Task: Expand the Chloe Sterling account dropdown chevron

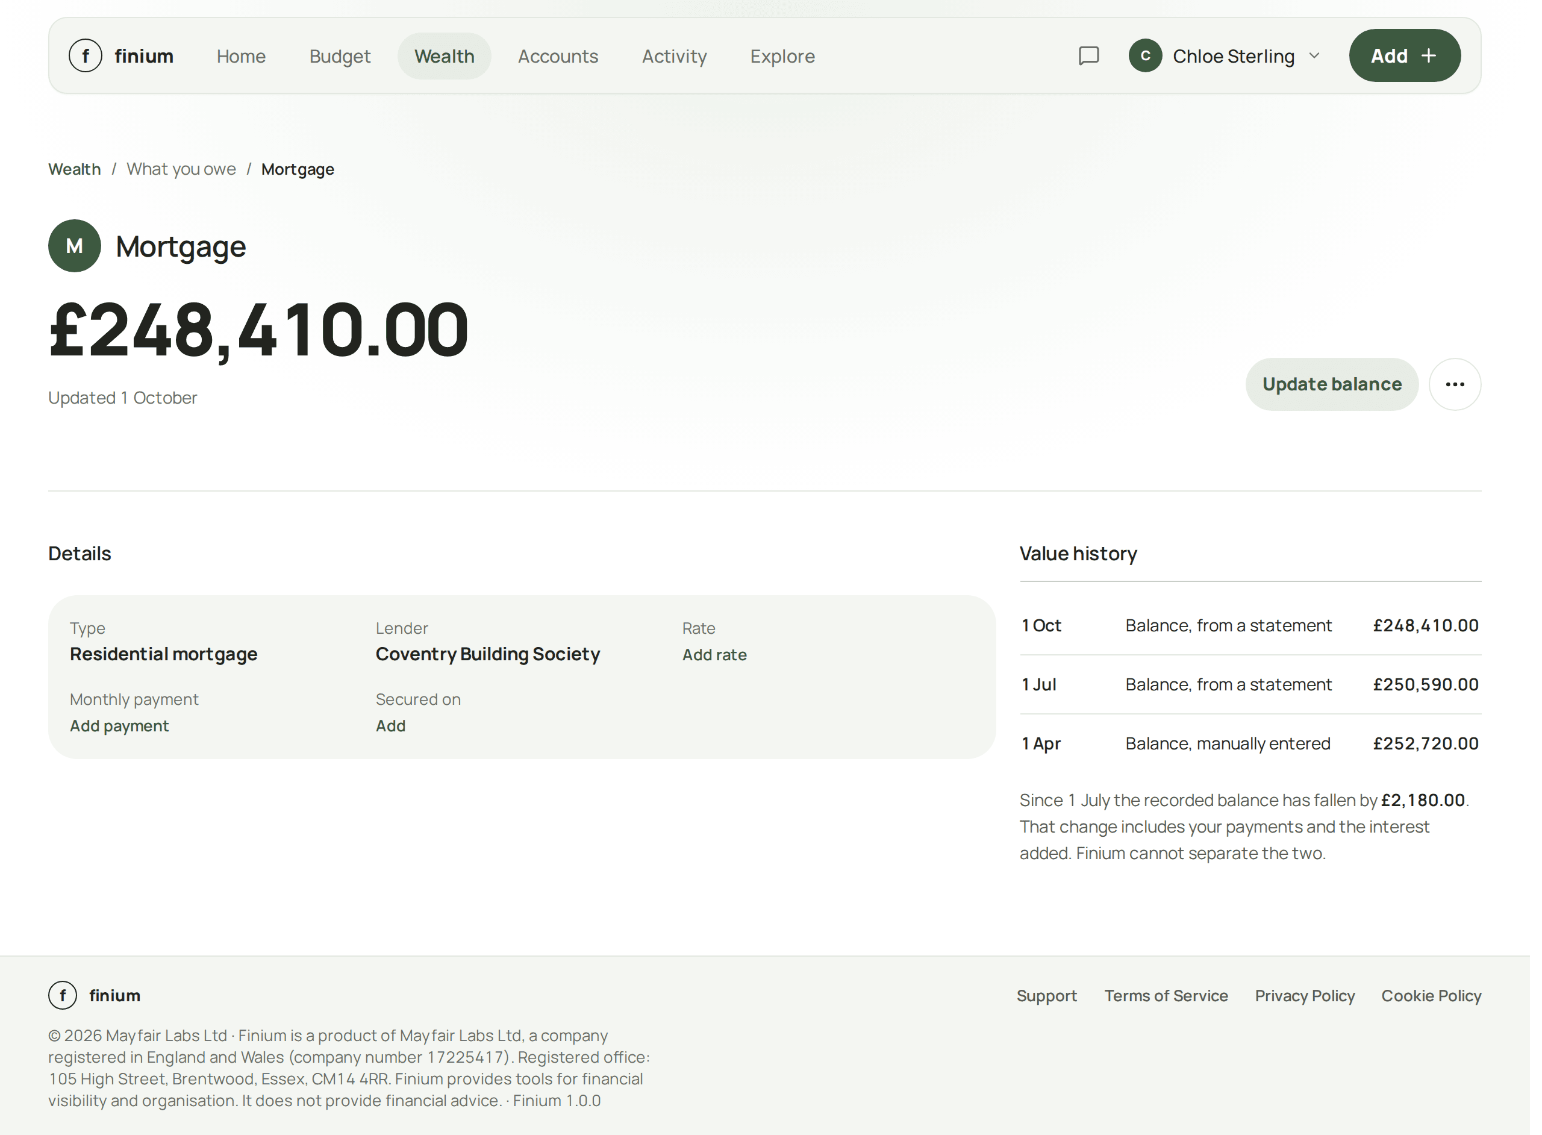Action: [x=1313, y=55]
